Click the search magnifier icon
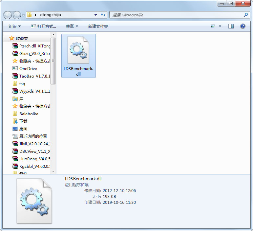Screen dimensions: 253x231 click(246, 15)
